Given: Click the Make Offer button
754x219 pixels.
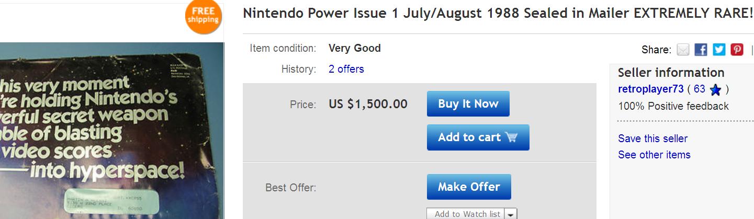Looking at the screenshot, I should pos(469,187).
